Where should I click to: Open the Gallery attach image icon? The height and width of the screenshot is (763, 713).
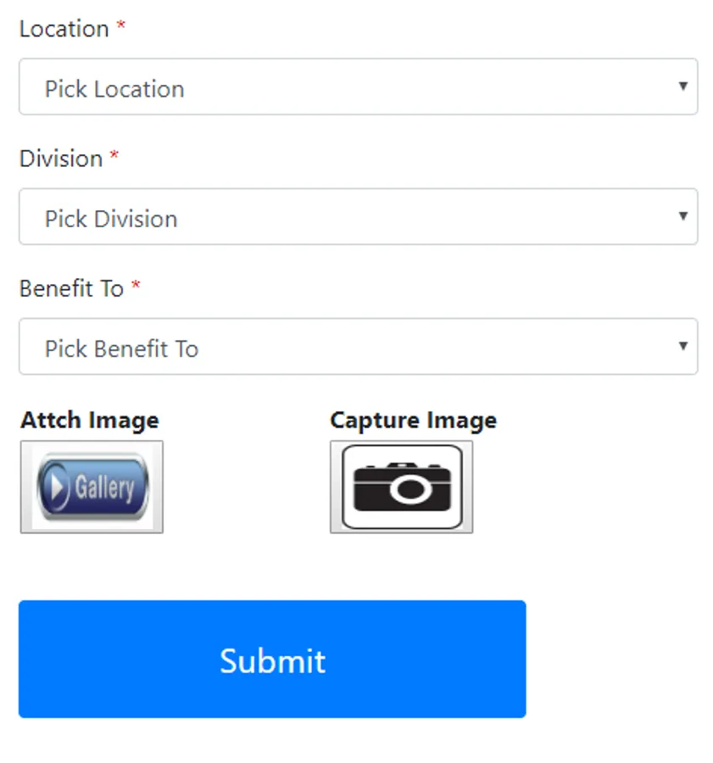92,487
